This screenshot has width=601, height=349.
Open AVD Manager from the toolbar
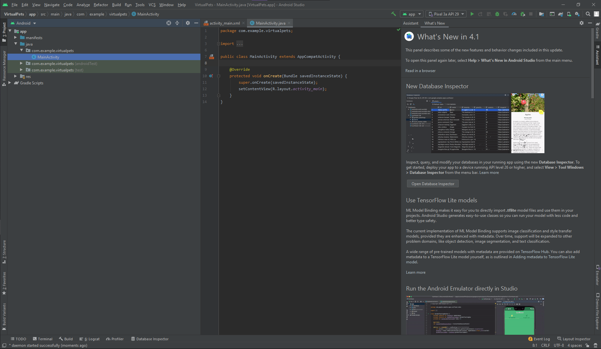569,14
